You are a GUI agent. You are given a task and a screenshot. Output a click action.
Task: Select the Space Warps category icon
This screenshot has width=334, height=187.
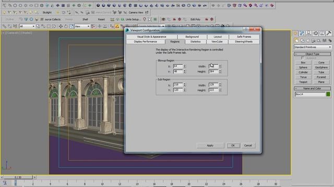(325, 41)
